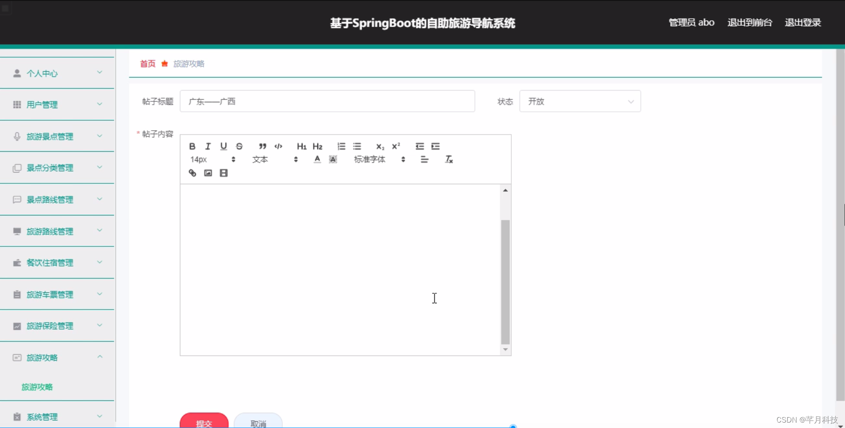Viewport: 845px width, 428px height.
Task: Apply H1 heading format
Action: tap(301, 146)
